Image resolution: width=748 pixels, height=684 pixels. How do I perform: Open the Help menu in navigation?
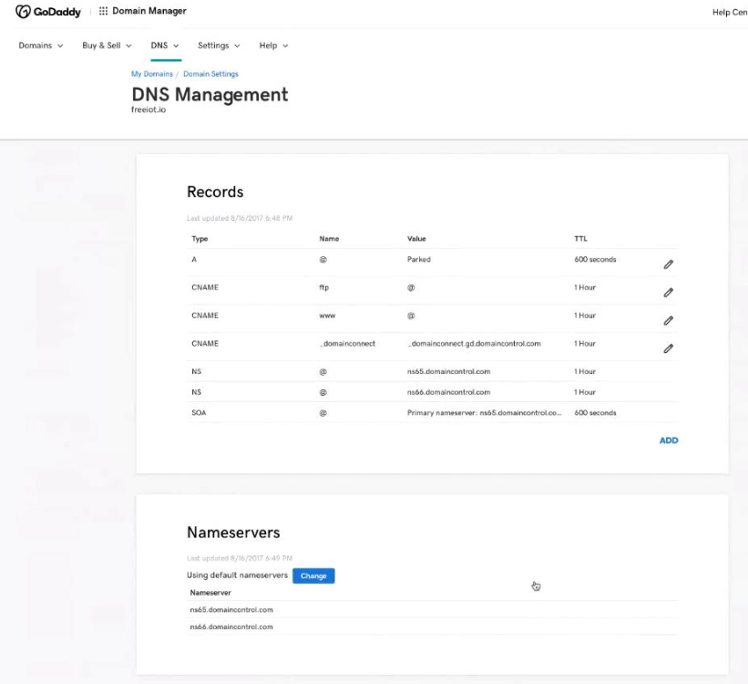pos(273,46)
